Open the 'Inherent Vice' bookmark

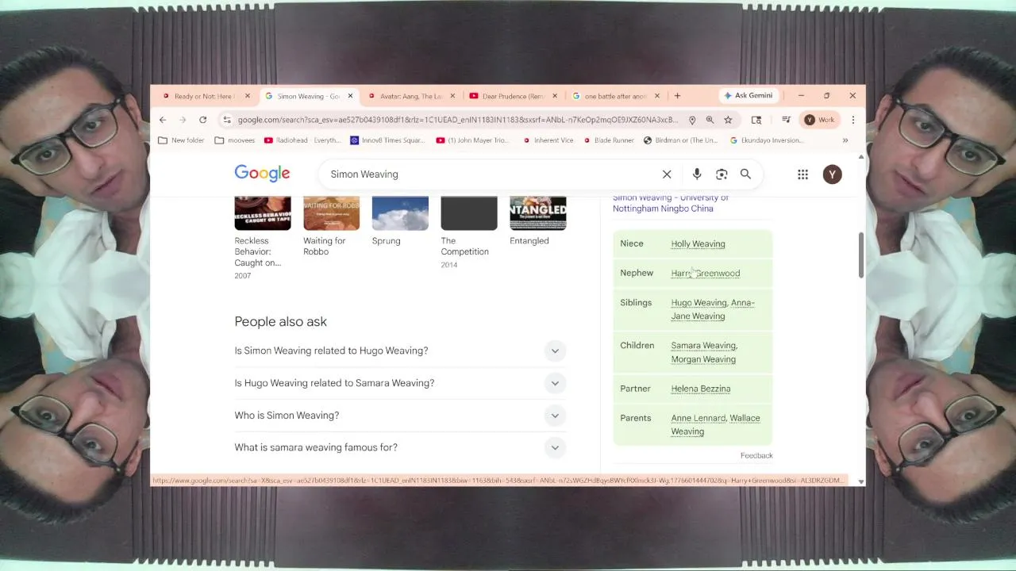(548, 140)
